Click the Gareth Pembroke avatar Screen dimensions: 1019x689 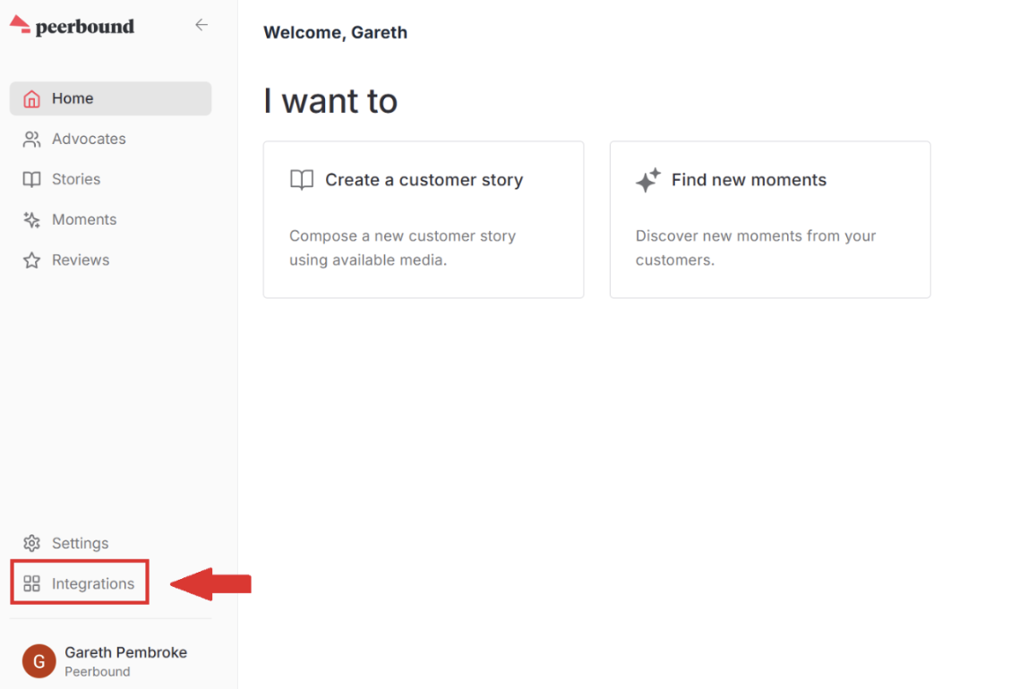(x=39, y=661)
